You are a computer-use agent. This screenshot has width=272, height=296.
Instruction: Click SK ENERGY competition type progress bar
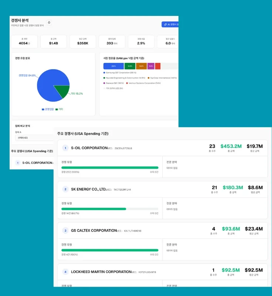click(x=110, y=209)
